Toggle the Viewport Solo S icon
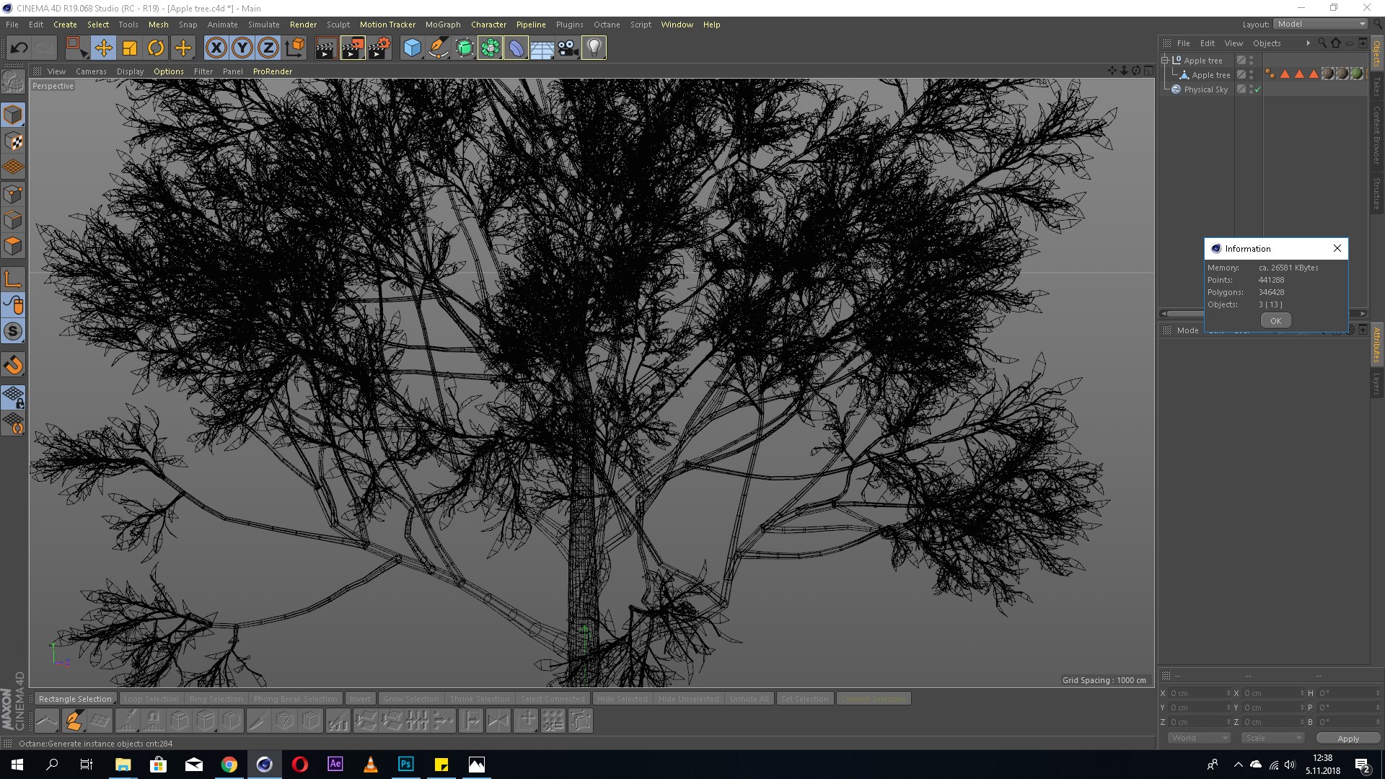Screen dimensions: 1385x779 pos(13,331)
